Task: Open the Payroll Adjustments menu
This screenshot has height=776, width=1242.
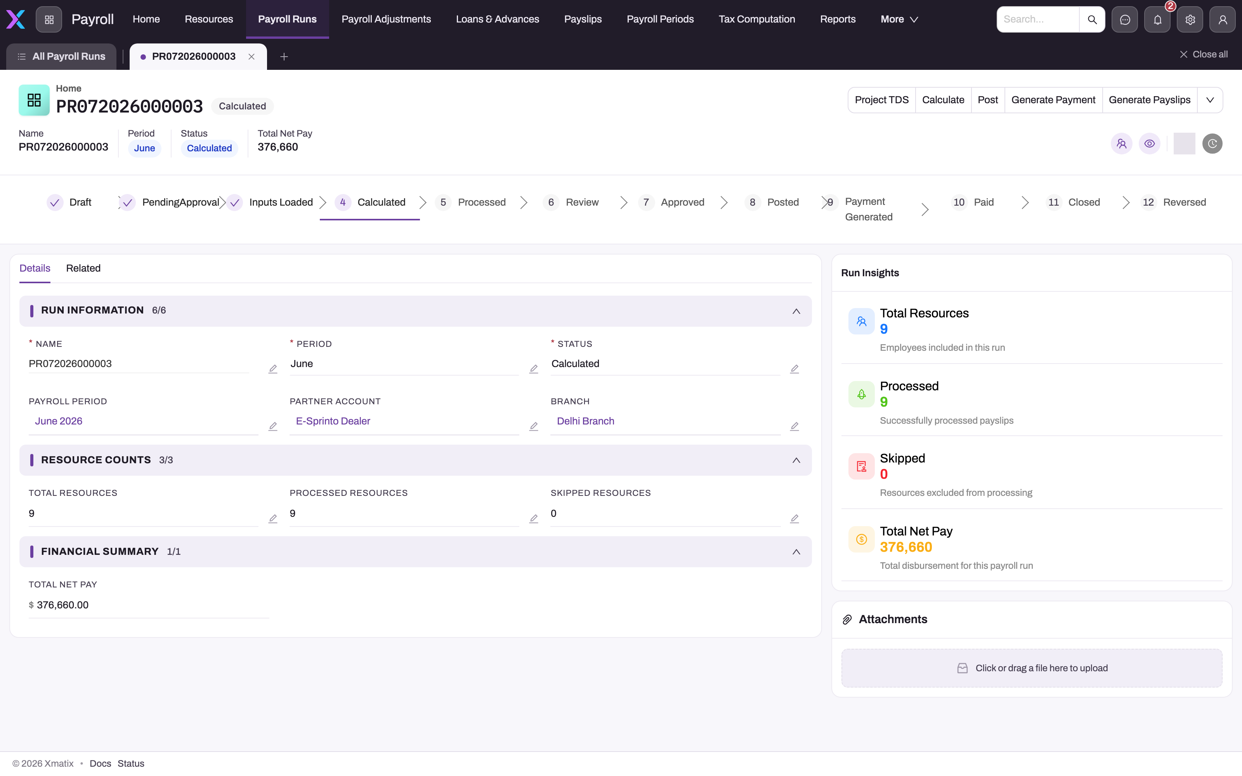Action: click(x=386, y=19)
